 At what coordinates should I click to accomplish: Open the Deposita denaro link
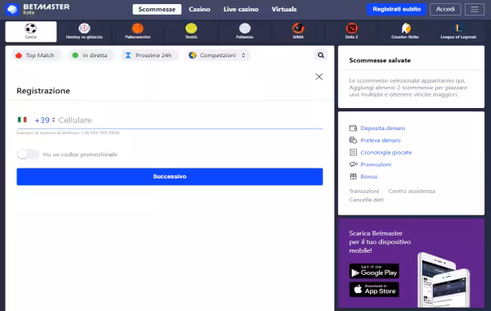coord(383,128)
